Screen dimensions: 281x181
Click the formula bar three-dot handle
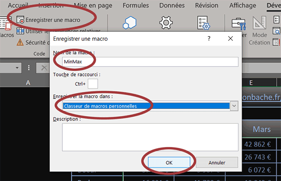click(x=29, y=68)
